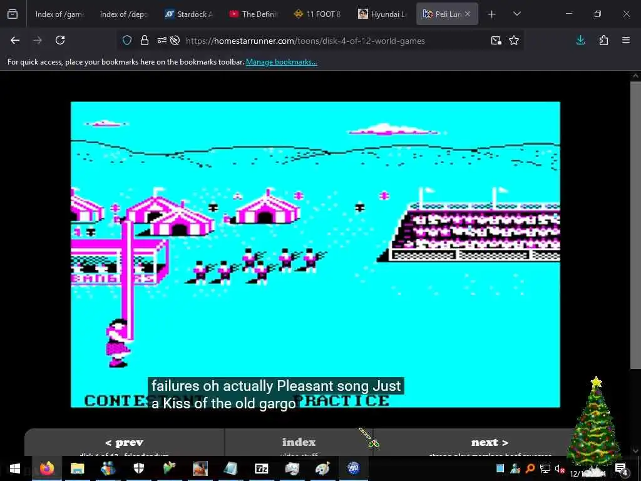Open the network tray icon
This screenshot has height=481, width=641.
[x=545, y=468]
